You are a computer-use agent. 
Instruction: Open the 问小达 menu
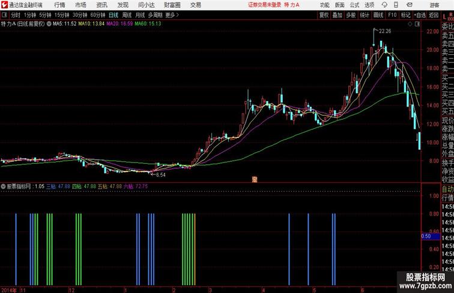(x=146, y=5)
